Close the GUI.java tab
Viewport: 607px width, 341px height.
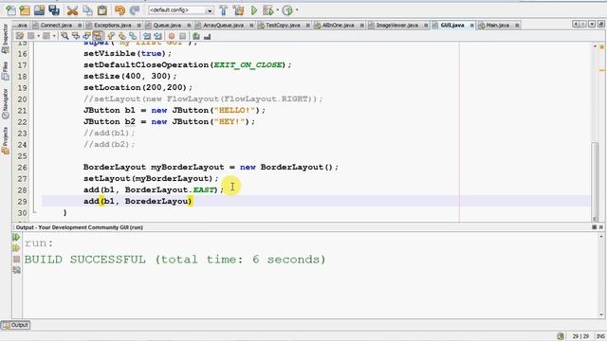pos(472,26)
